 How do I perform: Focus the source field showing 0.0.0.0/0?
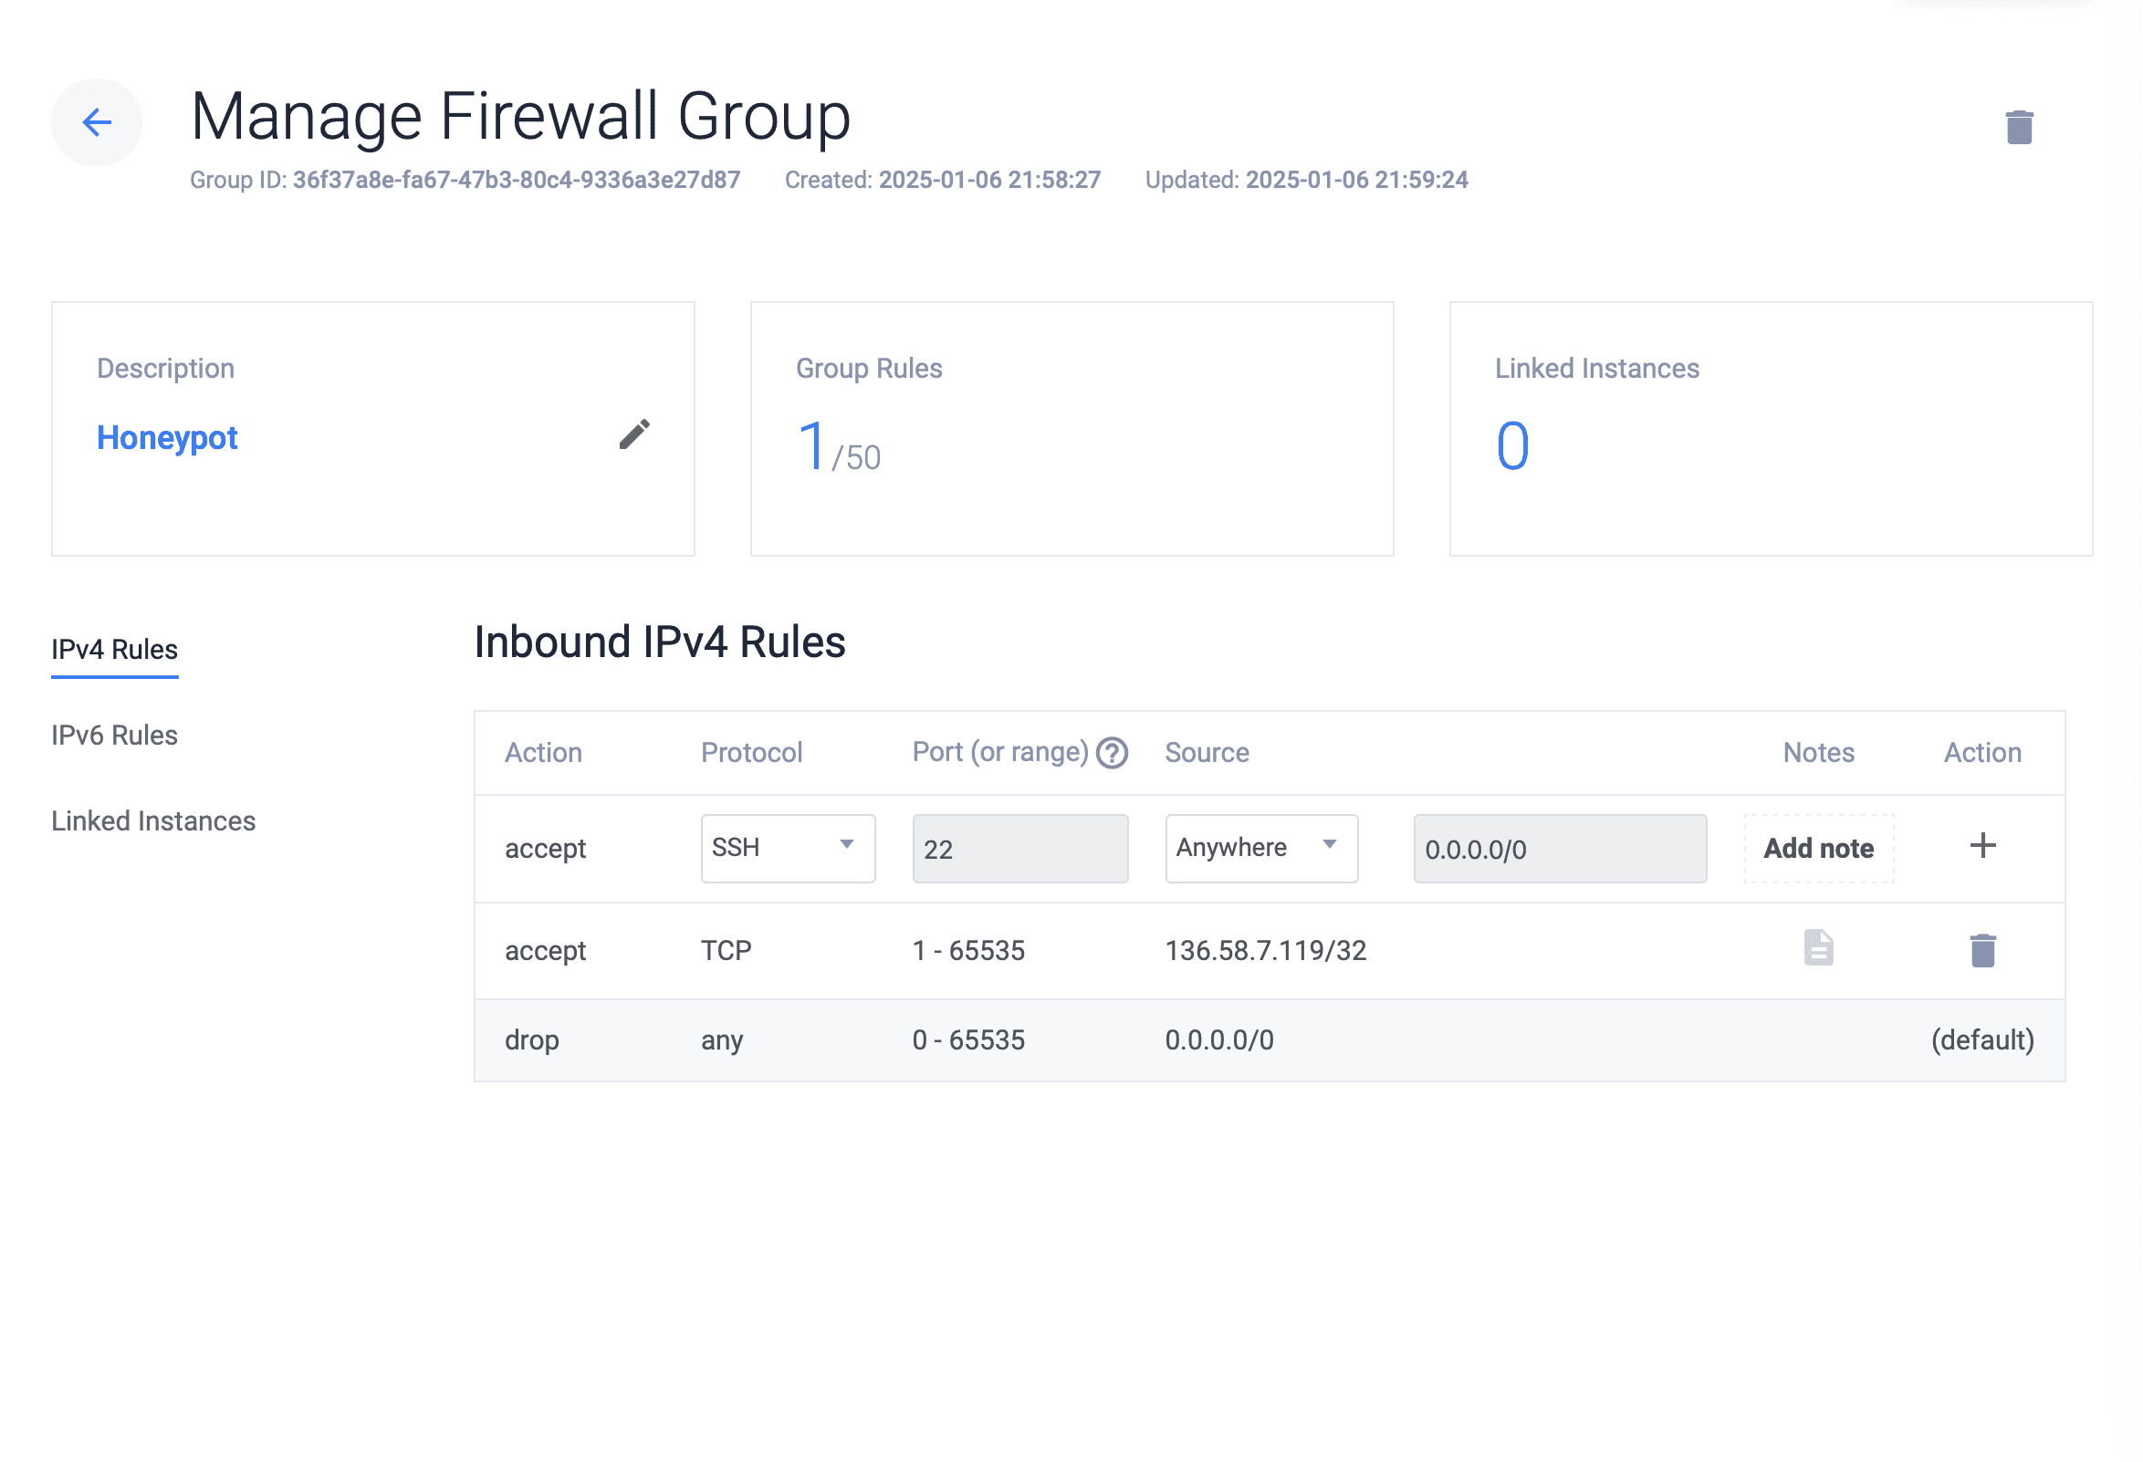click(1560, 848)
